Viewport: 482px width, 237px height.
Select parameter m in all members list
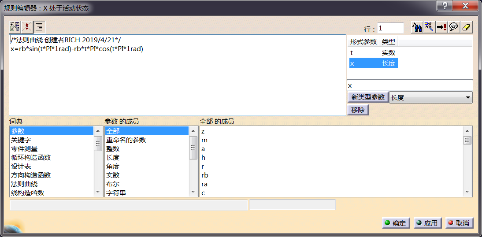click(x=332, y=140)
